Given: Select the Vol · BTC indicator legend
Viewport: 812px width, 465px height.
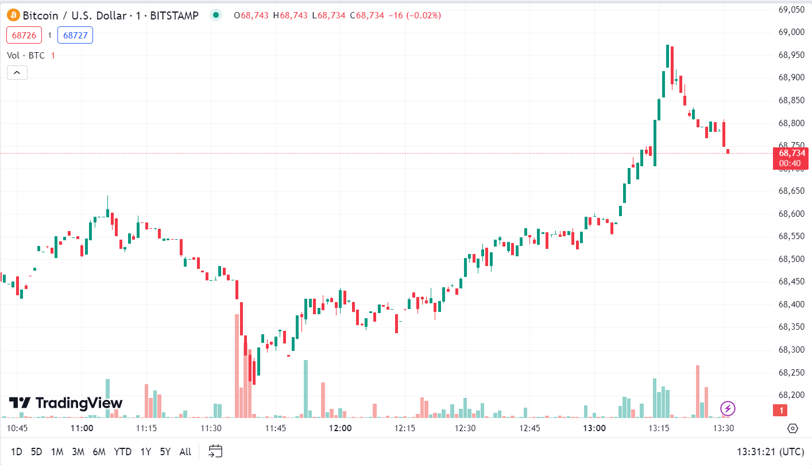Looking at the screenshot, I should [25, 56].
